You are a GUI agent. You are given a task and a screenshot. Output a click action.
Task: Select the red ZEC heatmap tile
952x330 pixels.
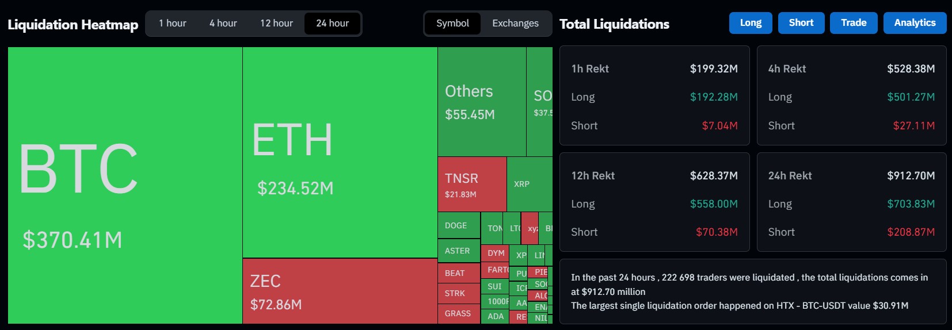[340, 291]
